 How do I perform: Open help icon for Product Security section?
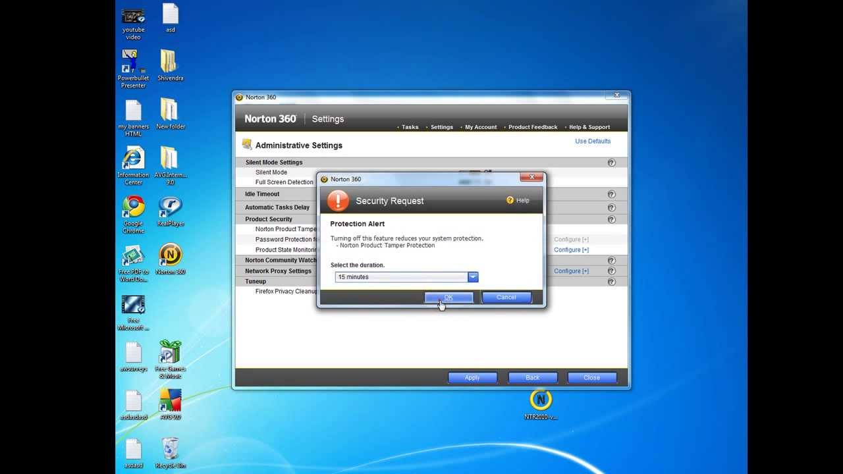pyautogui.click(x=611, y=219)
